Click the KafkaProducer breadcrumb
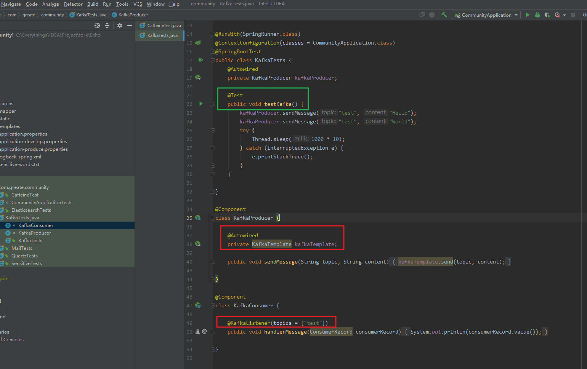Screen dimensions: 587x369 130,15
